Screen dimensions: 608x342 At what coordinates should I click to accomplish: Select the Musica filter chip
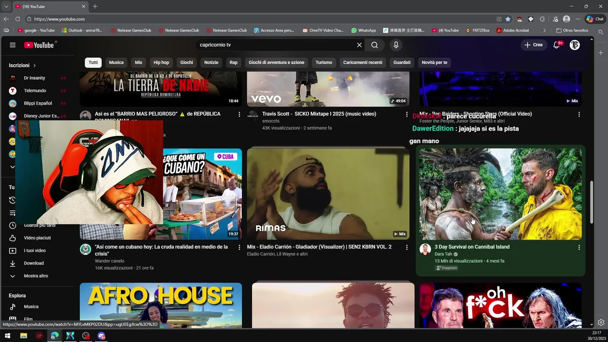point(116,62)
